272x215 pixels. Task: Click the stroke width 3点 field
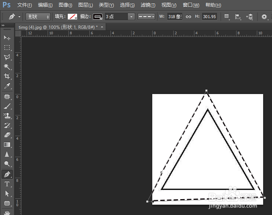tap(116, 17)
